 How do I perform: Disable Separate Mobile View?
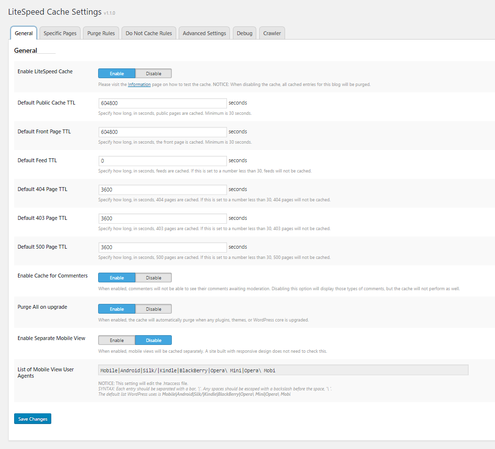pos(154,341)
